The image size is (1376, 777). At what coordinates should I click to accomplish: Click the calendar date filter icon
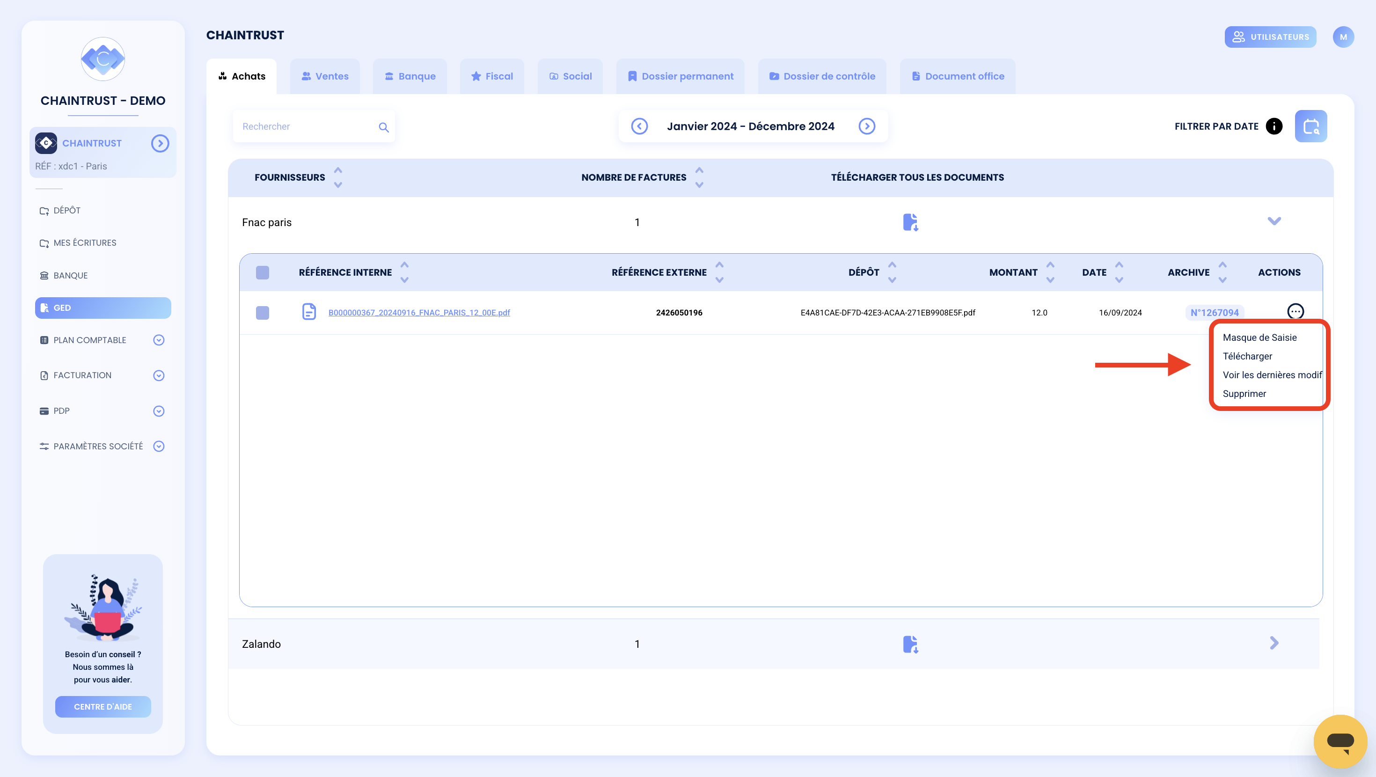pos(1310,126)
